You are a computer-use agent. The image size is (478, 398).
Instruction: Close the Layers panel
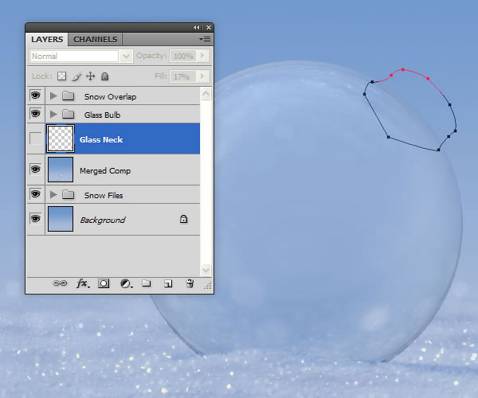(209, 28)
